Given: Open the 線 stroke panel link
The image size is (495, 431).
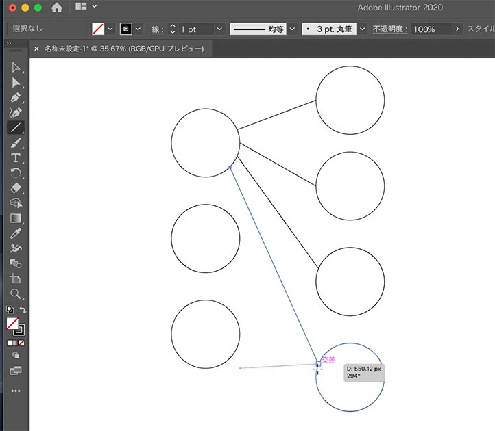Looking at the screenshot, I should coord(157,29).
